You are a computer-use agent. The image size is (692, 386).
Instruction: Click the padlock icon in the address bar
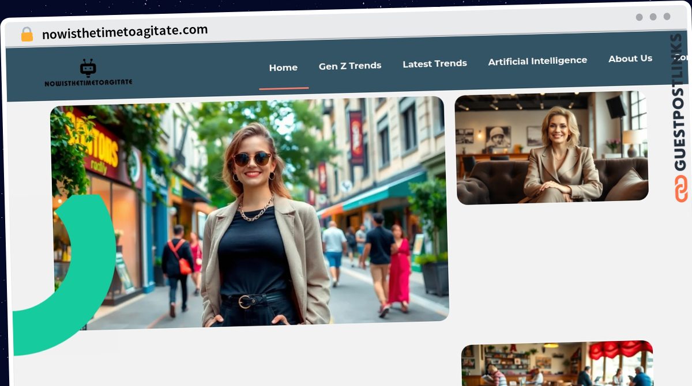coord(27,34)
